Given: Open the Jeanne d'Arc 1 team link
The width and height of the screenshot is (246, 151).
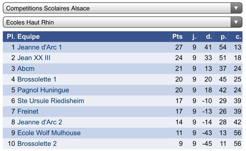Looking at the screenshot, I should click(40, 47).
